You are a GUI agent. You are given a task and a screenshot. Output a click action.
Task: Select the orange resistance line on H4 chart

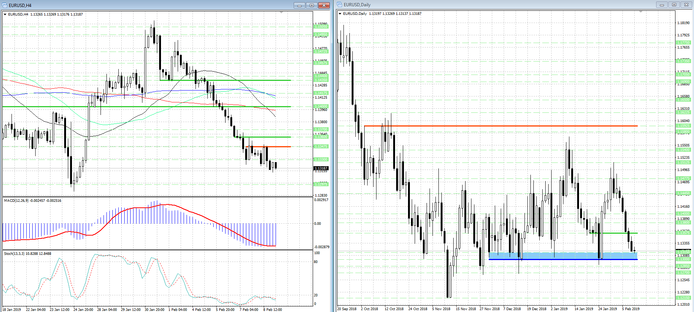[268, 147]
